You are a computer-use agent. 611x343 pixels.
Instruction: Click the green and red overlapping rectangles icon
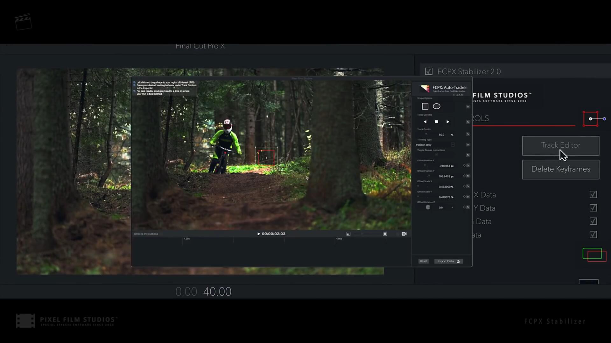coord(594,255)
